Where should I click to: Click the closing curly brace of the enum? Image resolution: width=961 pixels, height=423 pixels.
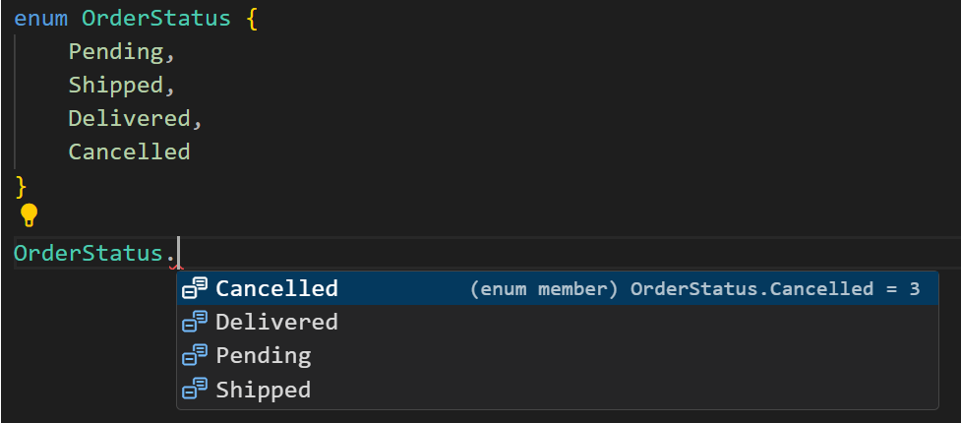pos(21,186)
